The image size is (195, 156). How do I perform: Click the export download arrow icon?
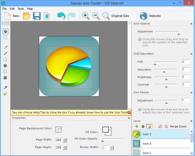[x=47, y=16]
